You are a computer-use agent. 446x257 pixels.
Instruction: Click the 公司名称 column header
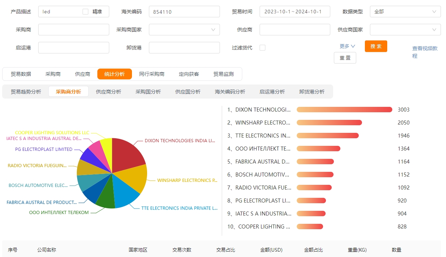[x=47, y=250]
